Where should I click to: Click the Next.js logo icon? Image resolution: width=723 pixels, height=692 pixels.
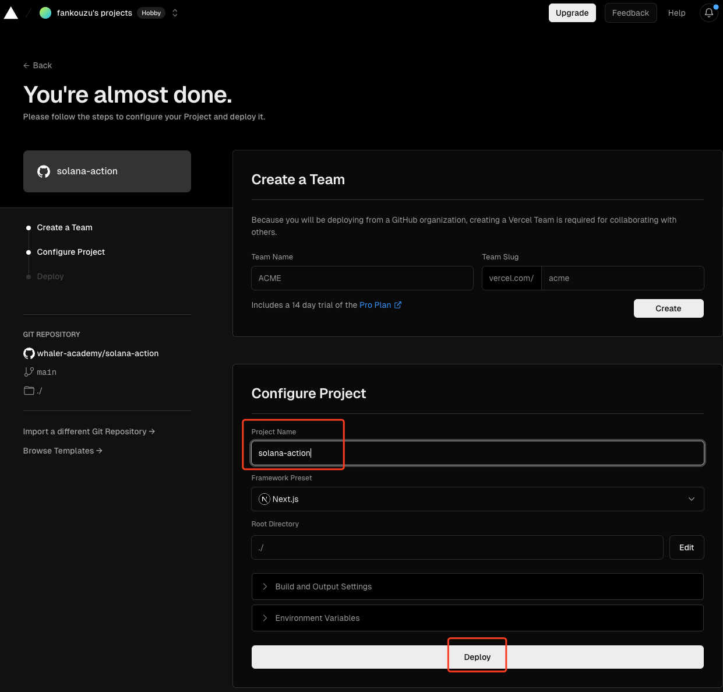pyautogui.click(x=264, y=499)
